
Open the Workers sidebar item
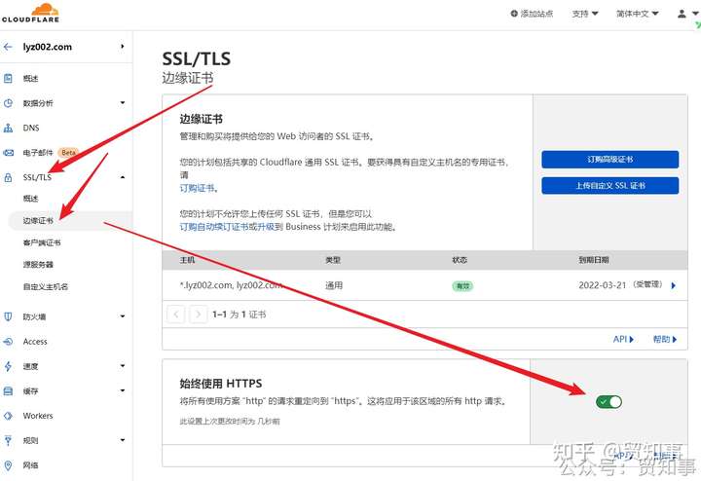click(38, 416)
